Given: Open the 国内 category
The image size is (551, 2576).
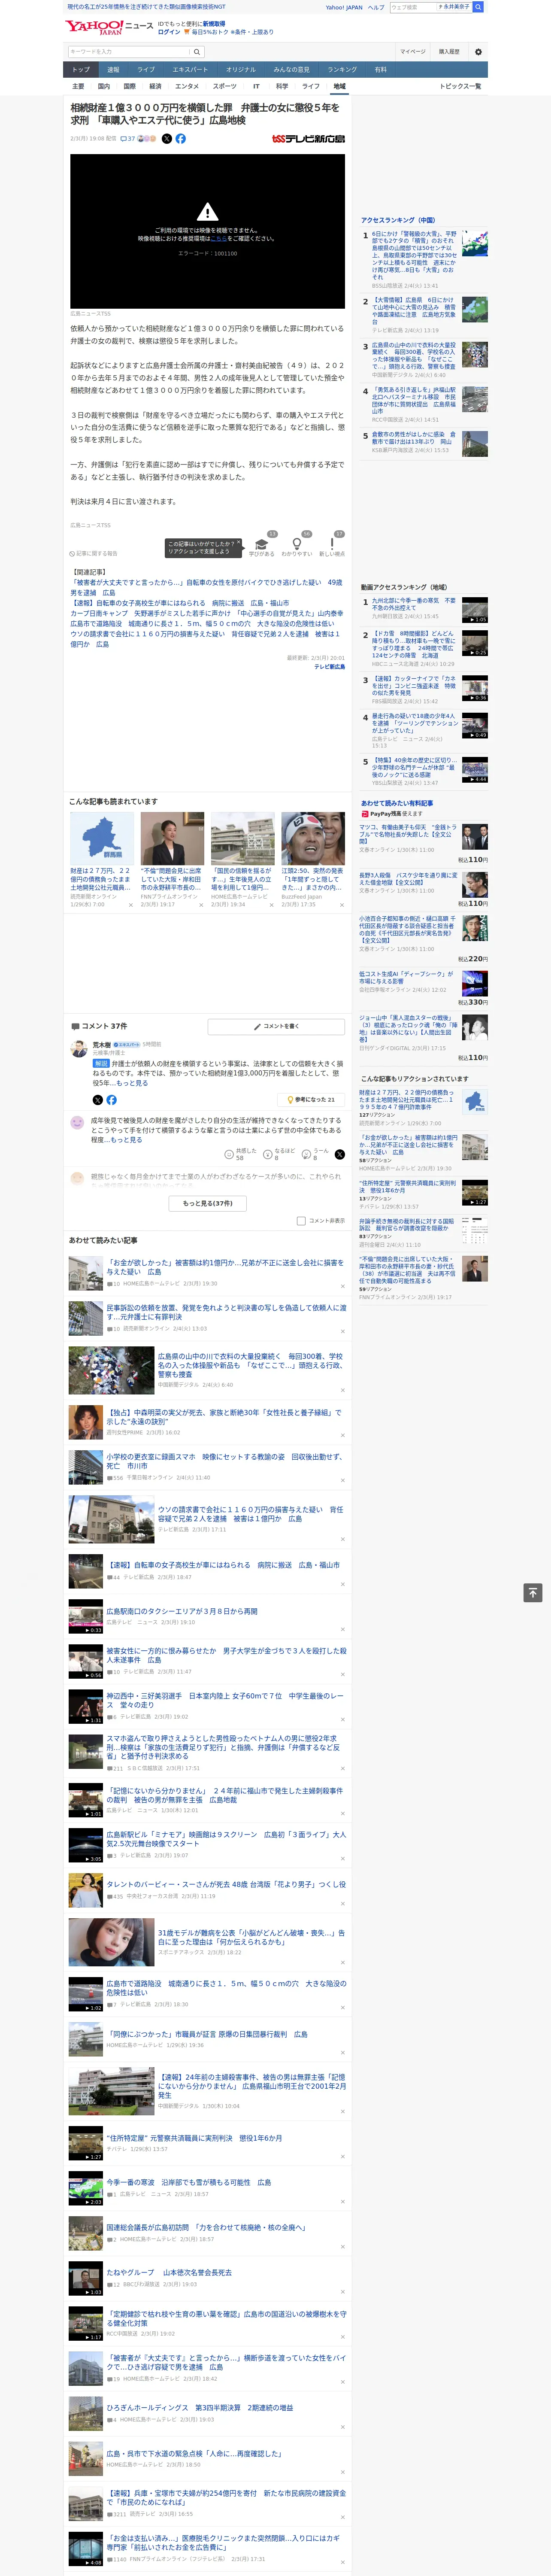Looking at the screenshot, I should pyautogui.click(x=103, y=86).
